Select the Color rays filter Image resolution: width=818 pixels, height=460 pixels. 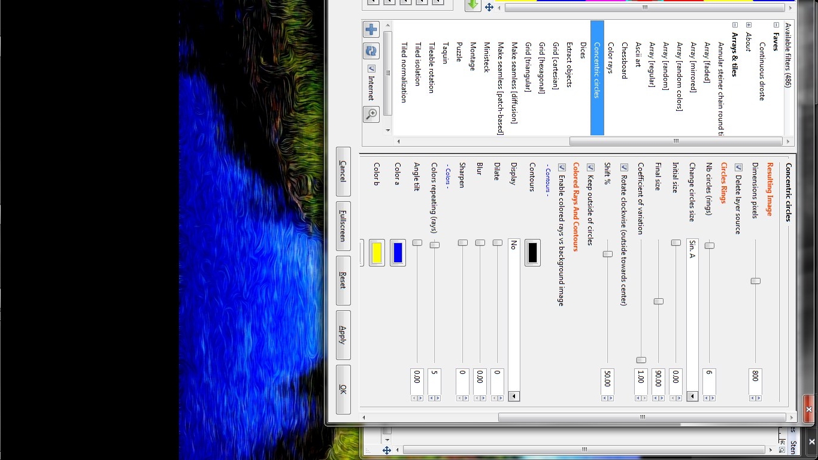click(611, 57)
